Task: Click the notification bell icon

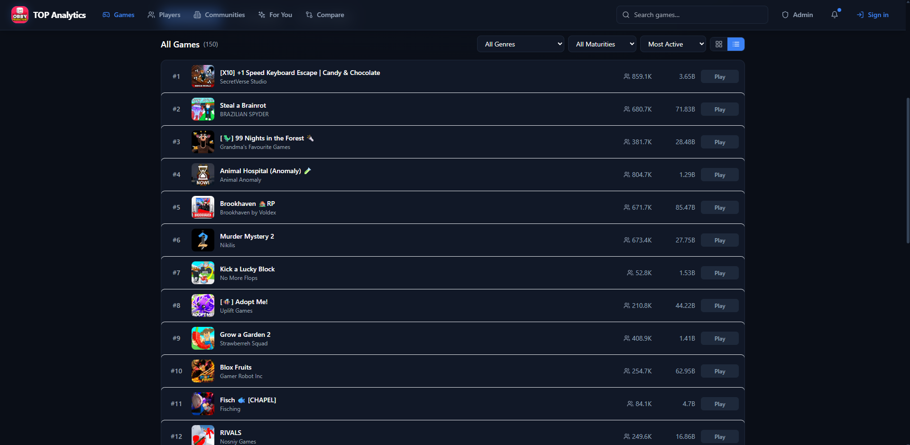Action: point(835,15)
